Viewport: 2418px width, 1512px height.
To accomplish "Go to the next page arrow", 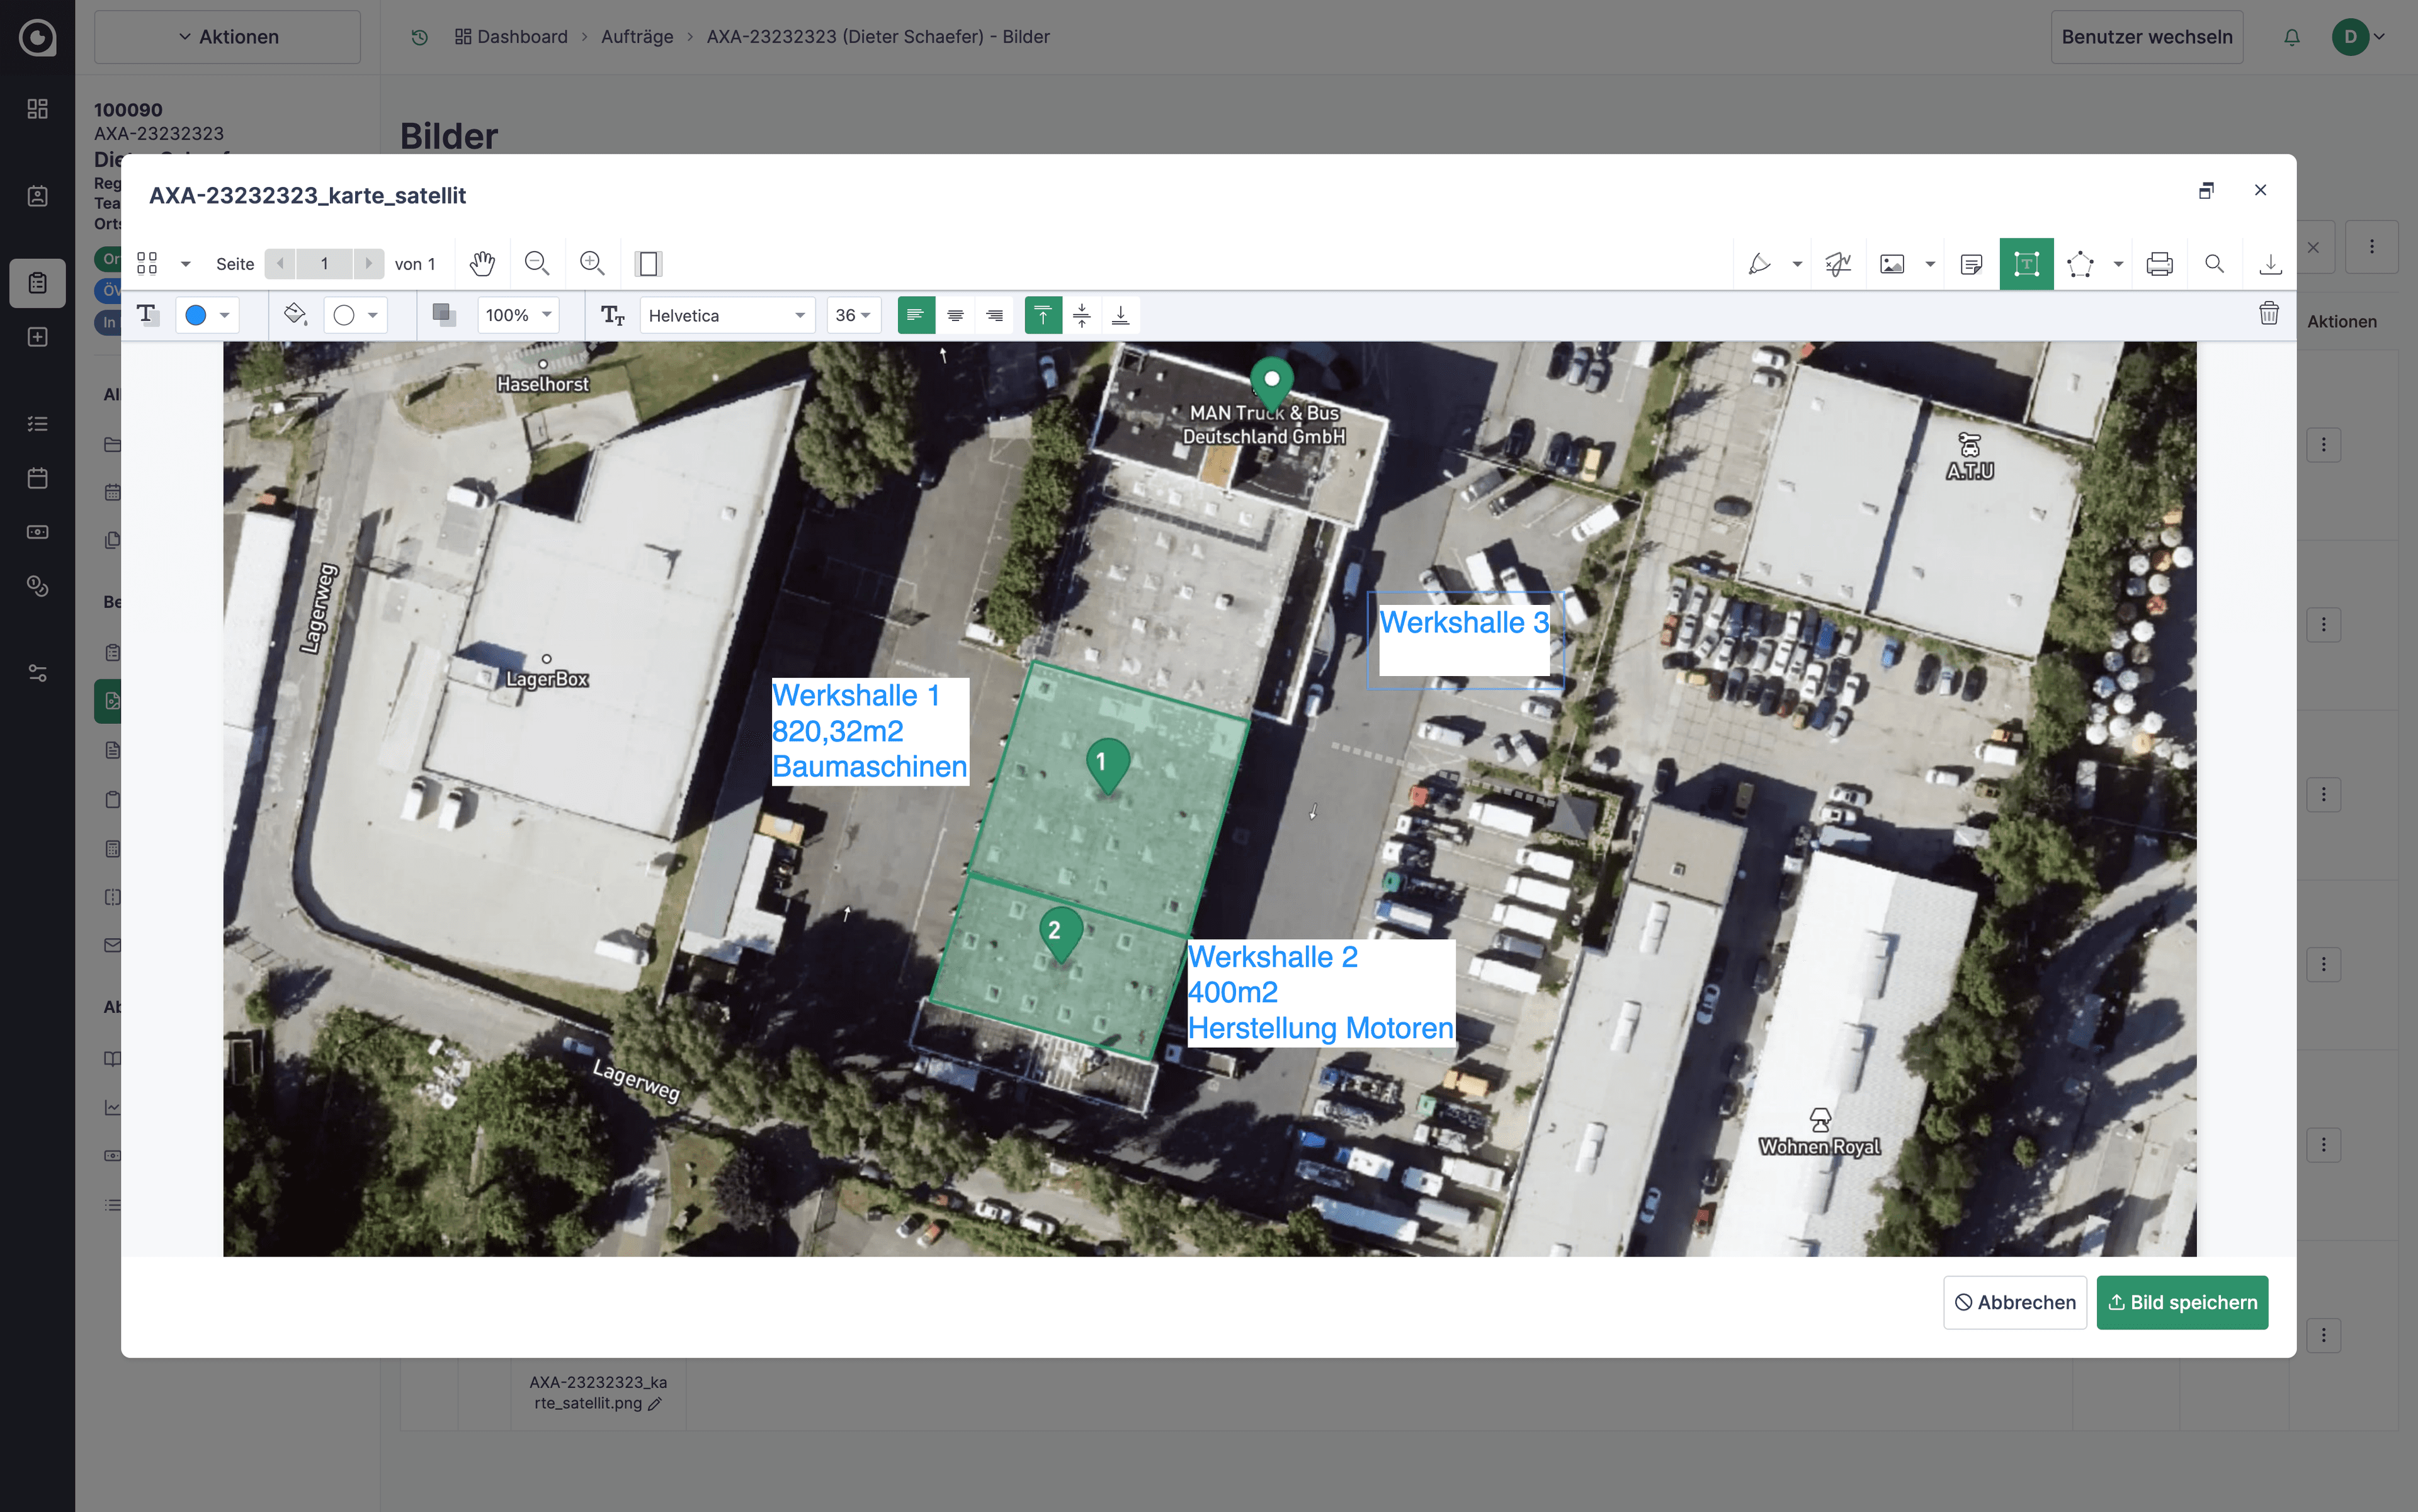I will (x=368, y=264).
